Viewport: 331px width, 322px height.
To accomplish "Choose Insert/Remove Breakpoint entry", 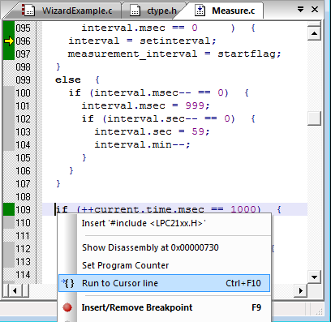I will [x=165, y=307].
